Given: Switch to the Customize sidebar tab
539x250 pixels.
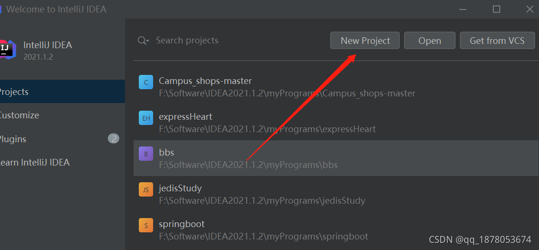Looking at the screenshot, I should click(62, 115).
